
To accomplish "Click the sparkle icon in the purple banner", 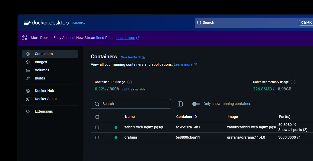I will [x=25, y=38].
